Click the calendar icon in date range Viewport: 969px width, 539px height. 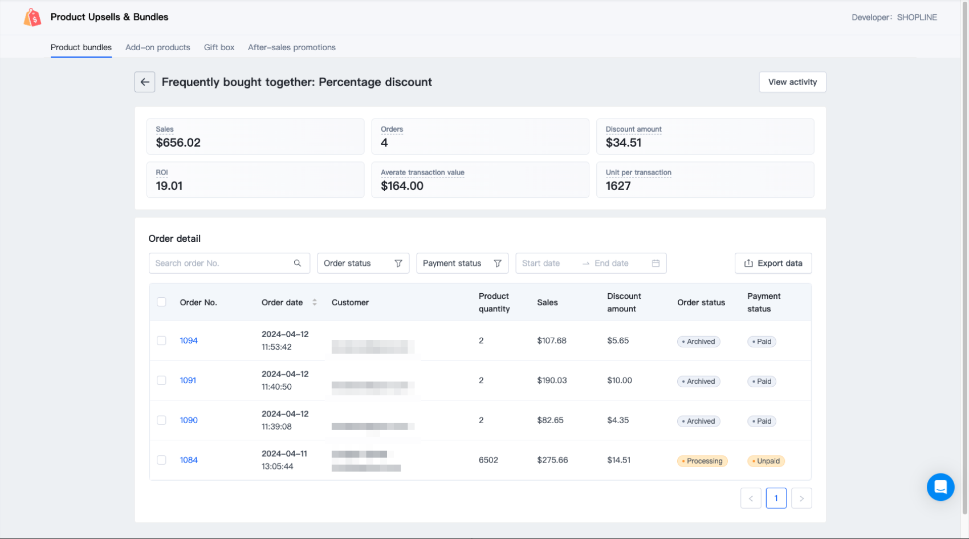coord(655,264)
